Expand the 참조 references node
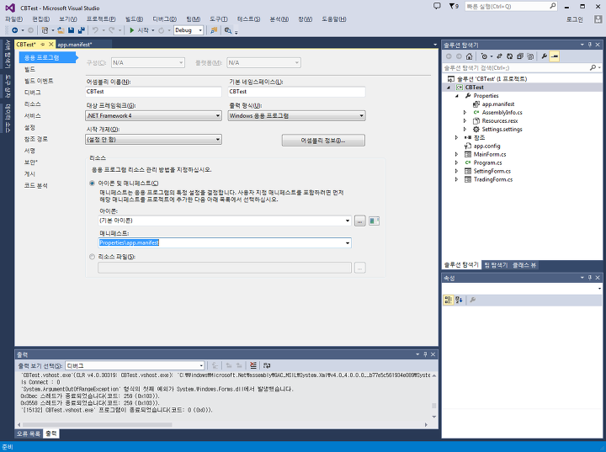Image resolution: width=606 pixels, height=452 pixels. pos(457,138)
